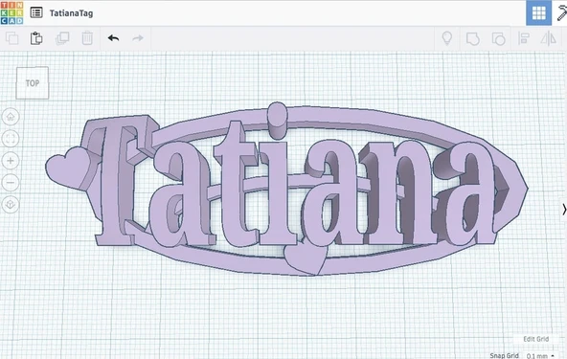Screen dimensions: 567x359
Task: Click the Paste clipboard icon
Action: [36, 38]
